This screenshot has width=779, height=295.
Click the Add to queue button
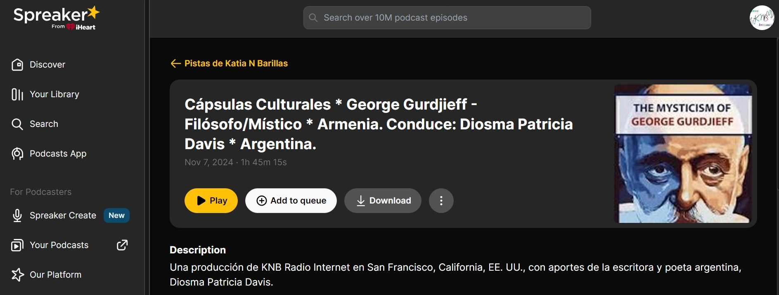[291, 201]
